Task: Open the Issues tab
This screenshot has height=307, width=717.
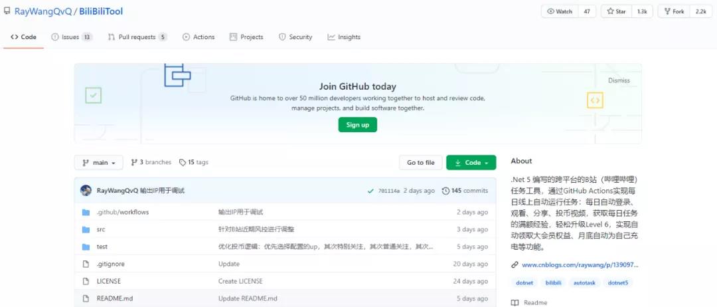Action: tap(72, 37)
